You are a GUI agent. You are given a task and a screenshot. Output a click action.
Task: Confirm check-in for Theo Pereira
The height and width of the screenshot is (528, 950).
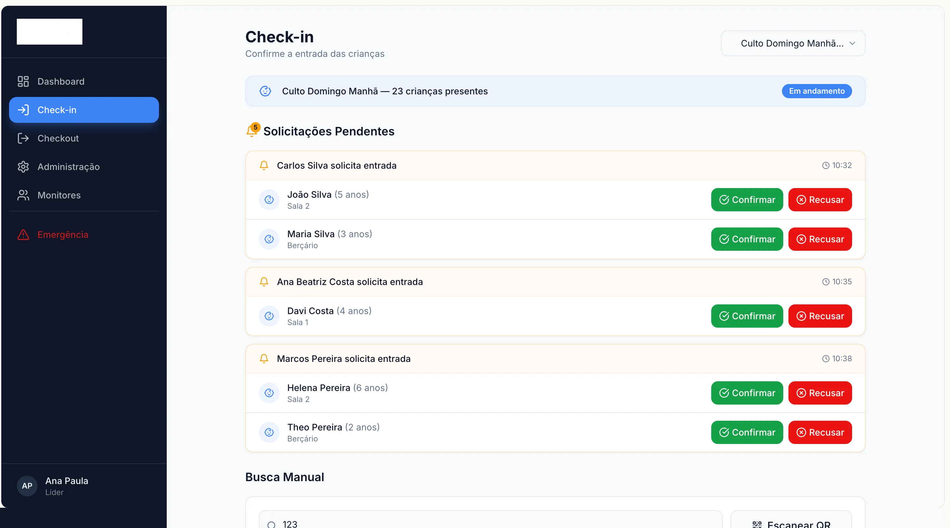pos(747,432)
